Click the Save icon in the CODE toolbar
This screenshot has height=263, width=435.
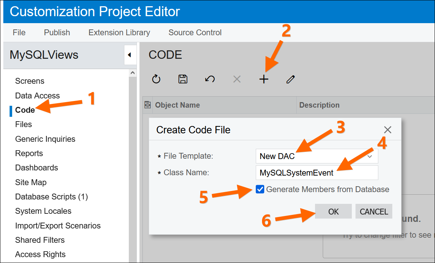click(x=183, y=79)
